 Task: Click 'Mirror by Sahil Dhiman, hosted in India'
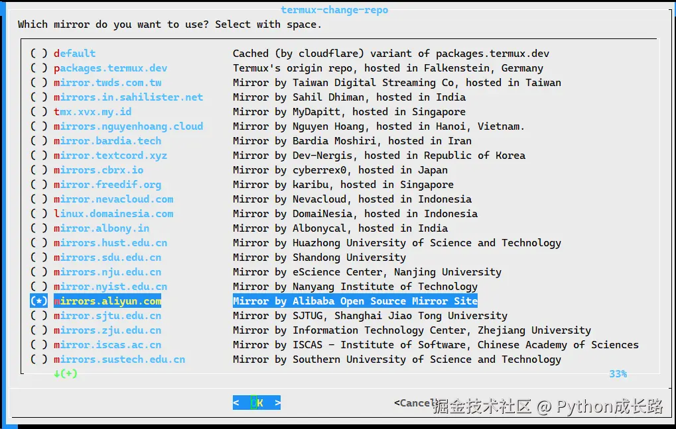click(349, 97)
